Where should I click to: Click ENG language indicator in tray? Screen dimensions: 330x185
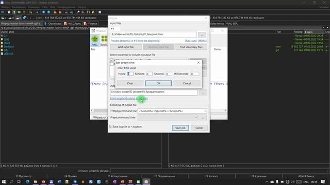pos(306,181)
